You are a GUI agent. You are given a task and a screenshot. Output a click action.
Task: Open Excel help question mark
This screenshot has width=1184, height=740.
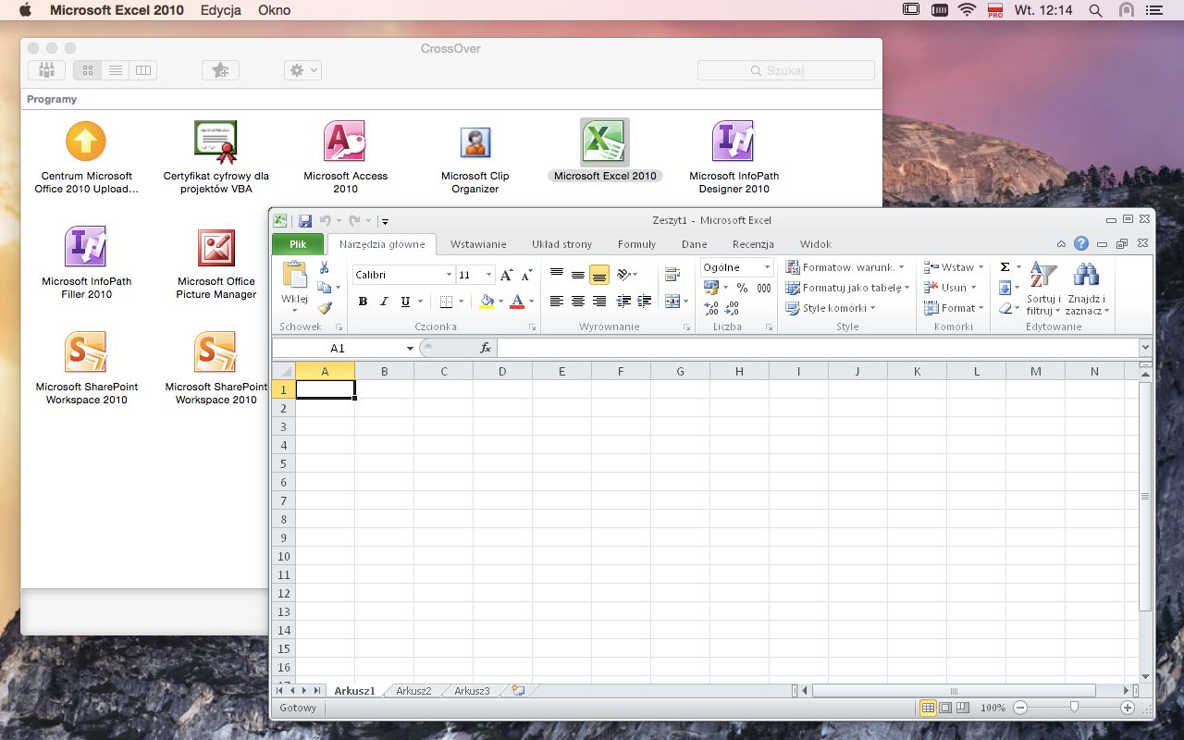tap(1081, 244)
